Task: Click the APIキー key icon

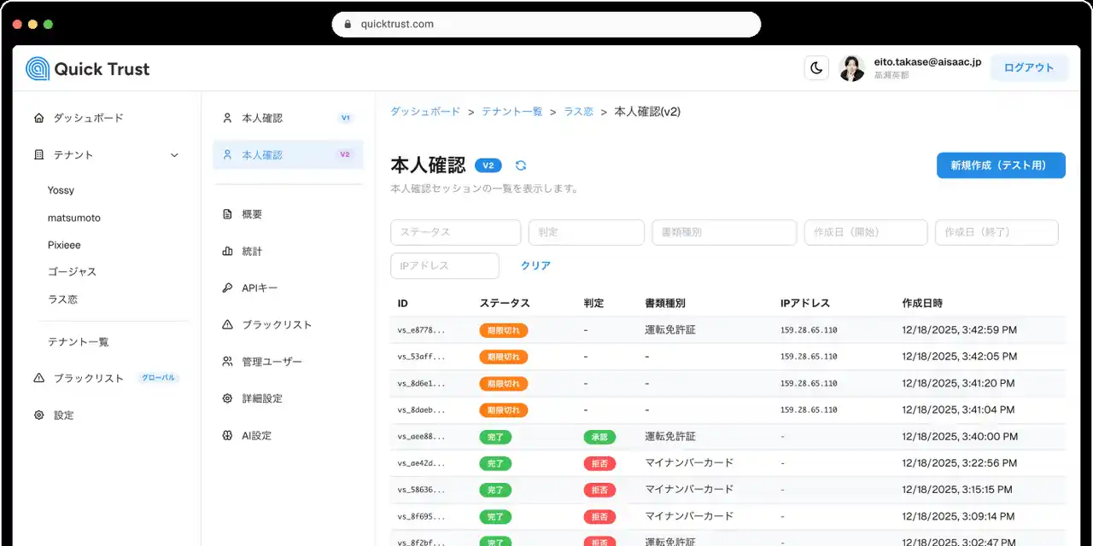Action: (227, 288)
